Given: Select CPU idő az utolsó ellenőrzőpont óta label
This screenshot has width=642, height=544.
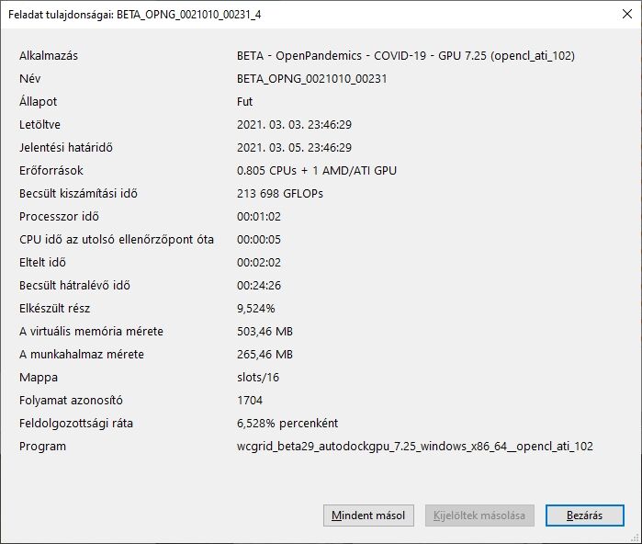Looking at the screenshot, I should tap(117, 239).
